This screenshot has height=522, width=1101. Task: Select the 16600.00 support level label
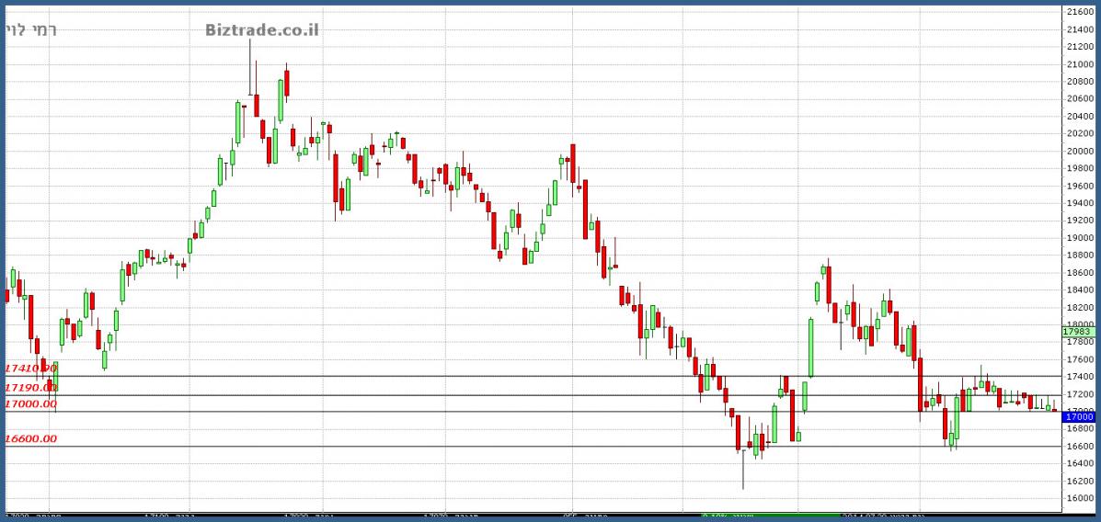click(x=30, y=438)
